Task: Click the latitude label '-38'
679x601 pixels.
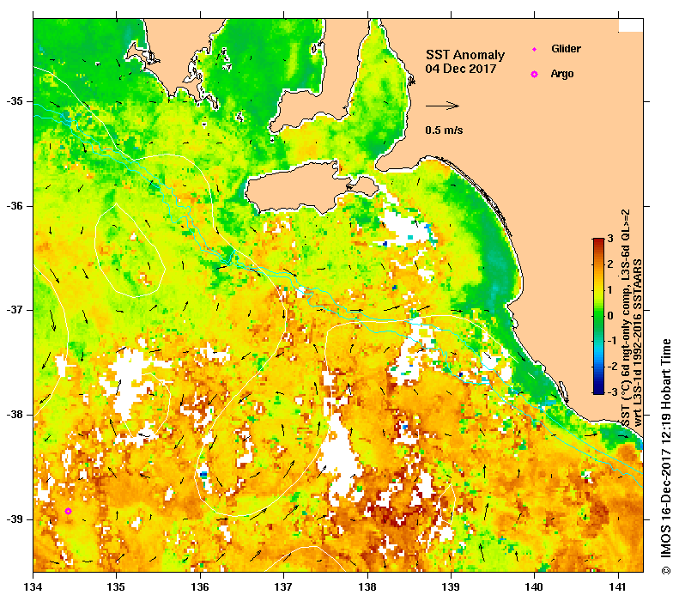Action: click(x=15, y=415)
